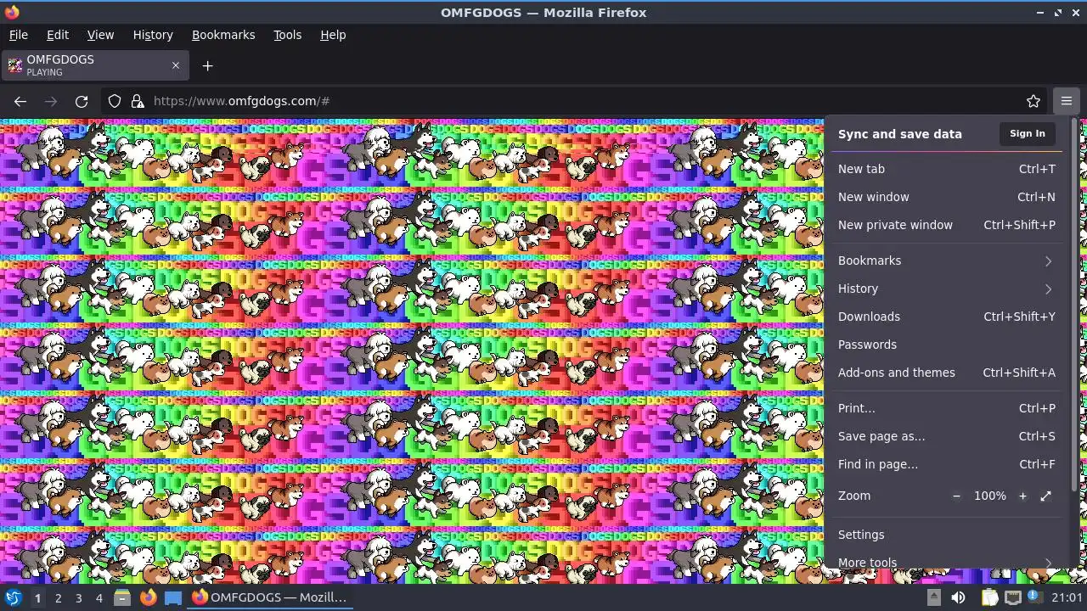The width and height of the screenshot is (1087, 611).
Task: Switch to workspace 3
Action: [x=78, y=597]
